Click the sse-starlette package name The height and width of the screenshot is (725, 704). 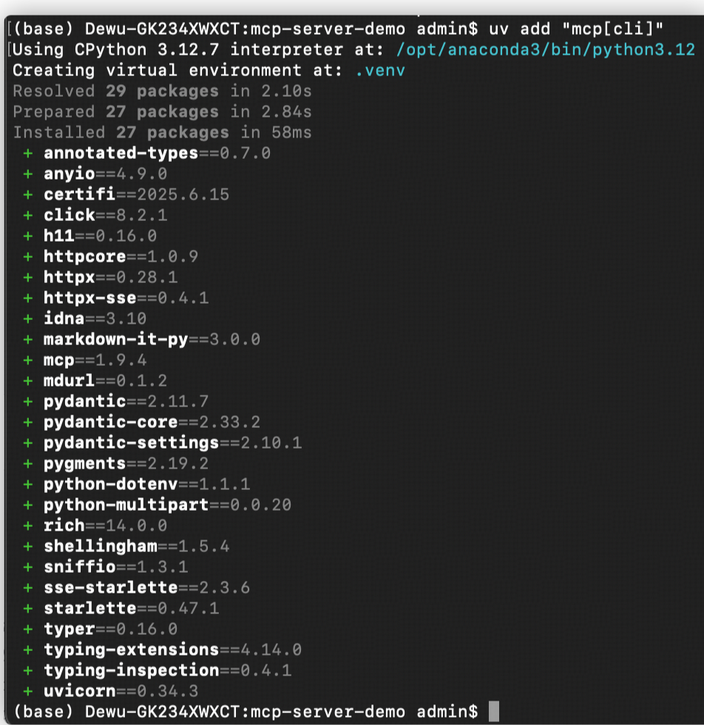[x=110, y=588]
